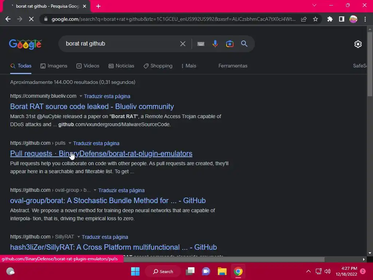Translate the oval-group result page
Screen dimensions: 373x280
(121, 190)
